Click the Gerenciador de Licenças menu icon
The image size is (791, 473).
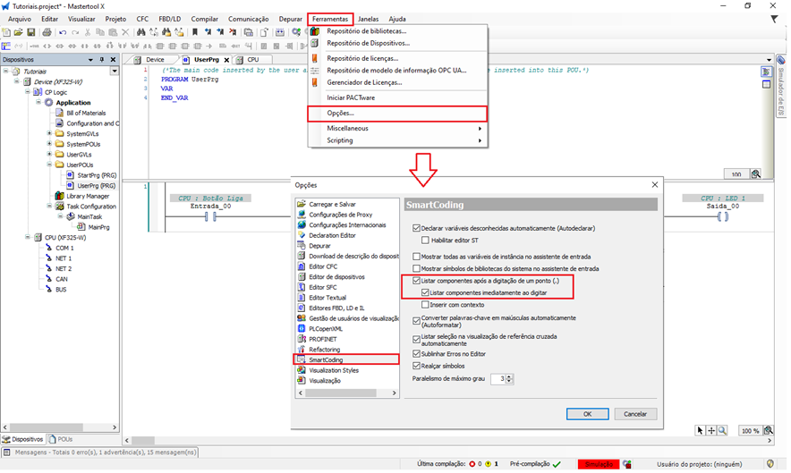point(315,82)
